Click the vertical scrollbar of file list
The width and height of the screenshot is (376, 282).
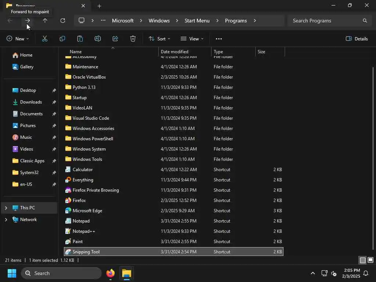click(373, 158)
